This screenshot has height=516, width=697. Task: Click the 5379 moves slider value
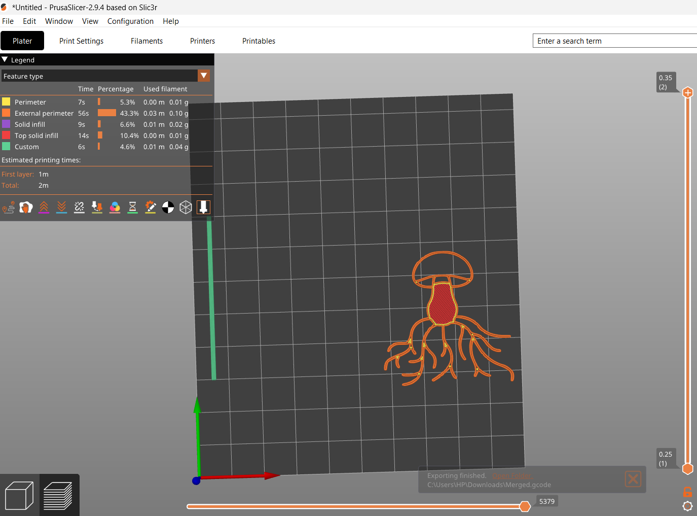[x=547, y=501]
